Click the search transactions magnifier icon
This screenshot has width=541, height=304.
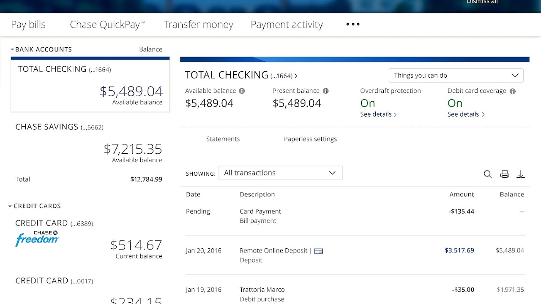(x=487, y=174)
